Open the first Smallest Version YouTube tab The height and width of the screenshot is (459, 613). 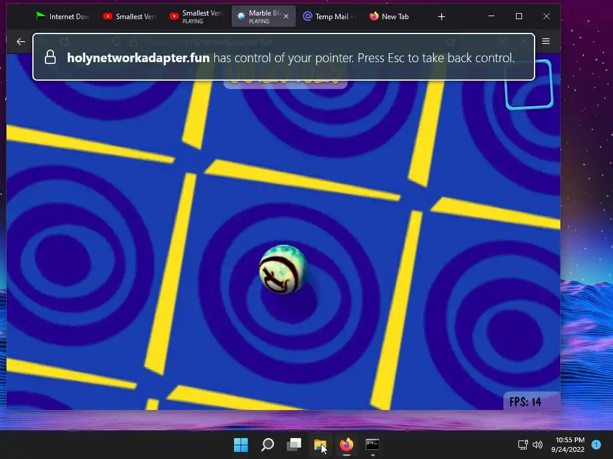tap(130, 16)
